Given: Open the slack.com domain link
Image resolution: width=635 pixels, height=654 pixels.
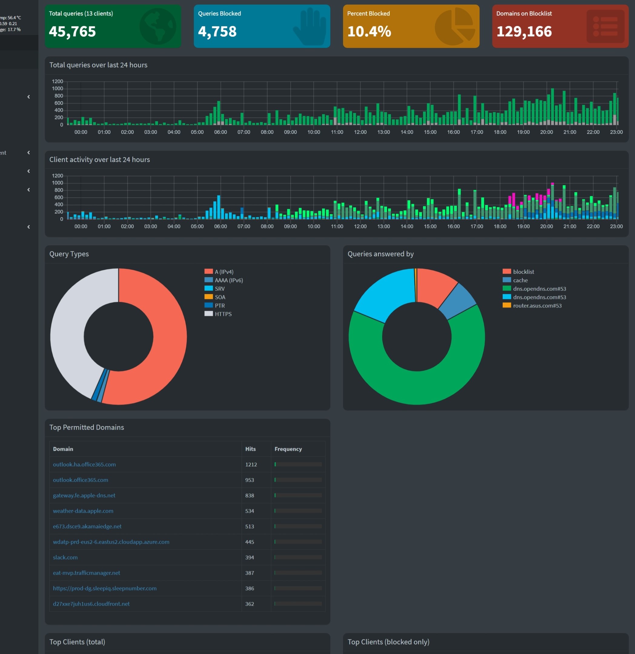Looking at the screenshot, I should coord(65,557).
